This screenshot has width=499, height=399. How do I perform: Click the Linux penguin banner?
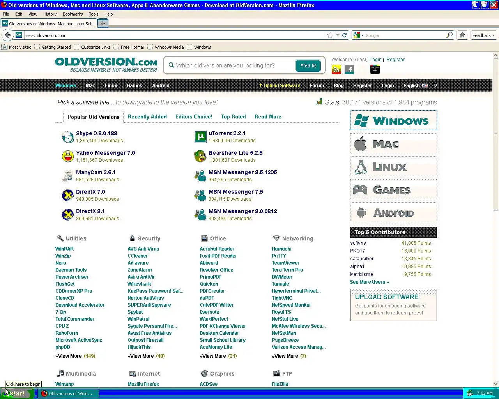393,166
